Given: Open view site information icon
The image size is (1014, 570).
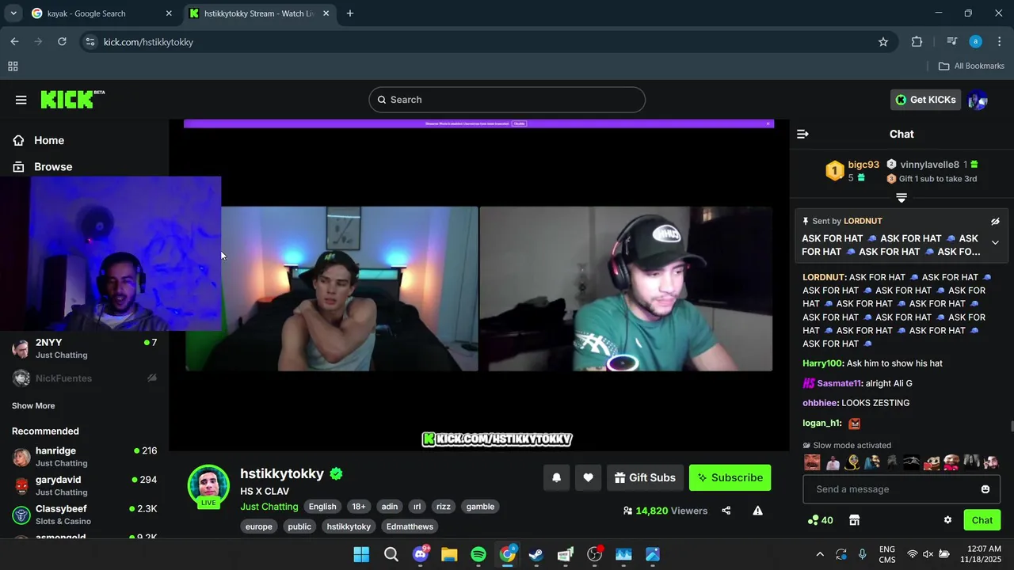Looking at the screenshot, I should [x=90, y=42].
